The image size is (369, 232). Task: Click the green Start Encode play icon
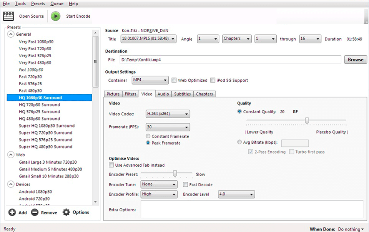point(55,16)
